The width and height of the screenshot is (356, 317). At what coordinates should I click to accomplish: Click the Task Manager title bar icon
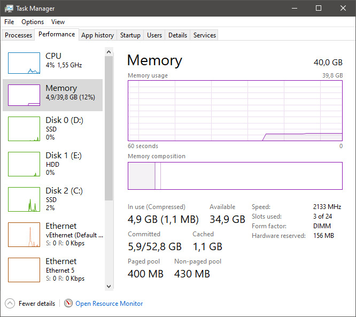pyautogui.click(x=9, y=9)
